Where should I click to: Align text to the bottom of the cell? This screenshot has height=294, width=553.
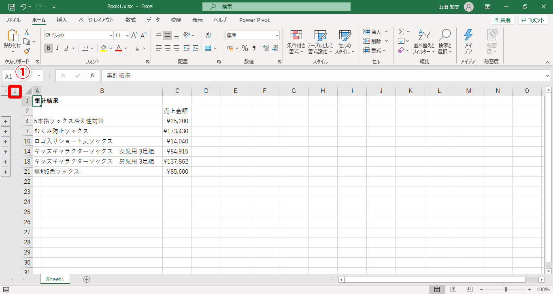tap(177, 35)
